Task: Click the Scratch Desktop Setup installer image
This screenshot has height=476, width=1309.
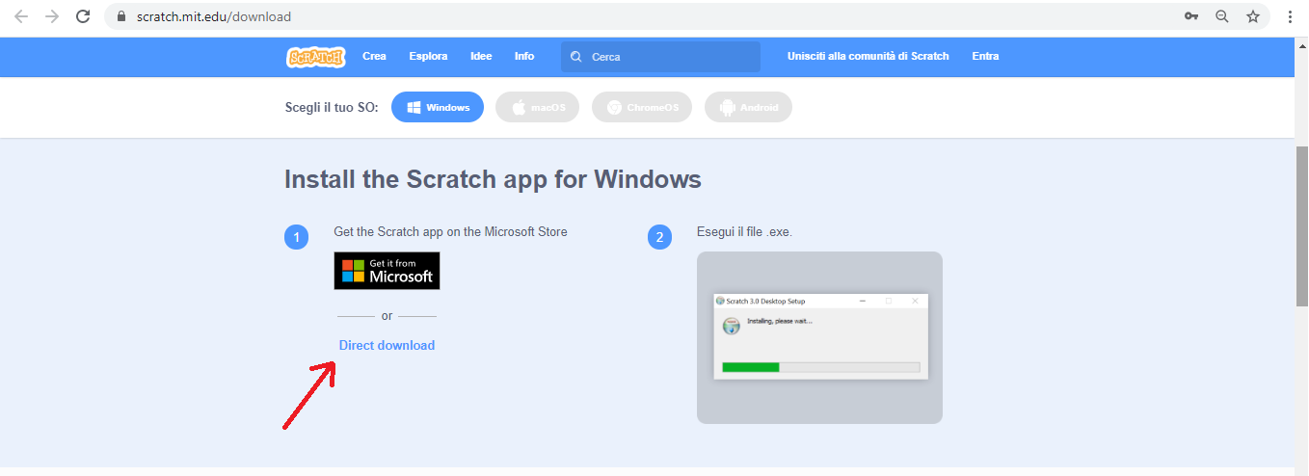Action: click(820, 336)
